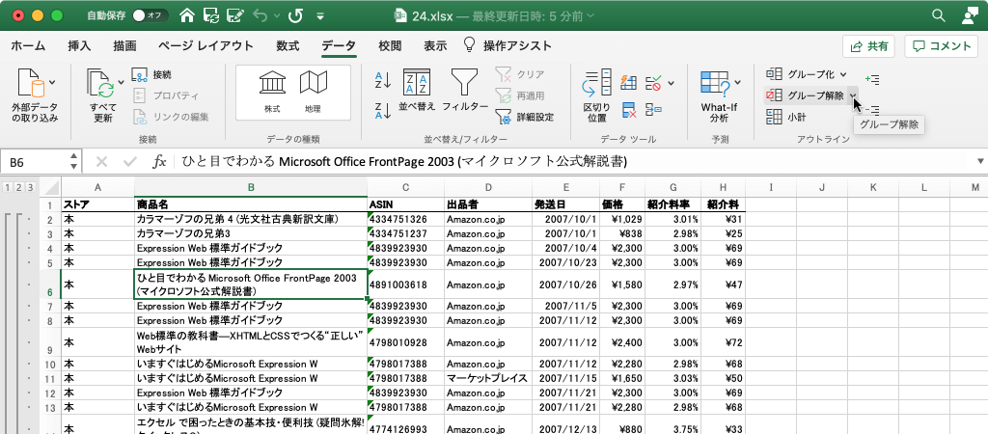The width and height of the screenshot is (988, 434).
Task: Click the consolidate icon
Action: pyautogui.click(x=654, y=110)
